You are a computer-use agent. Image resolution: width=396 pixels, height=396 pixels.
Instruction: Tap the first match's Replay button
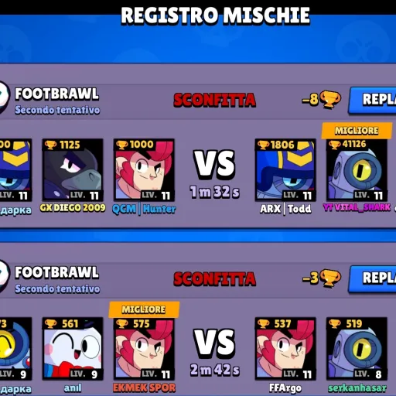point(373,100)
